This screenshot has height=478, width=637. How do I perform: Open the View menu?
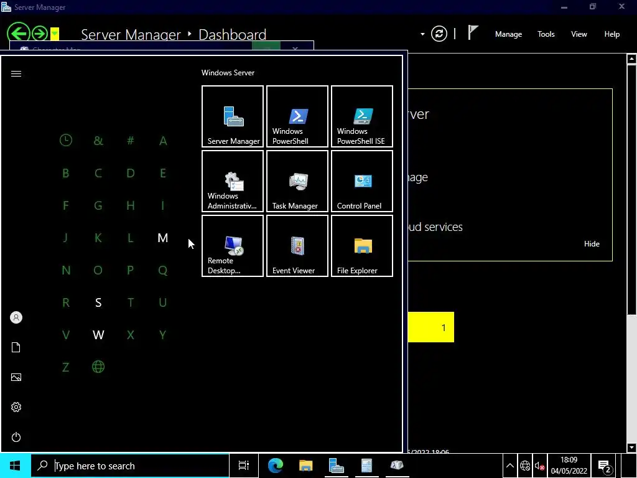coord(579,34)
